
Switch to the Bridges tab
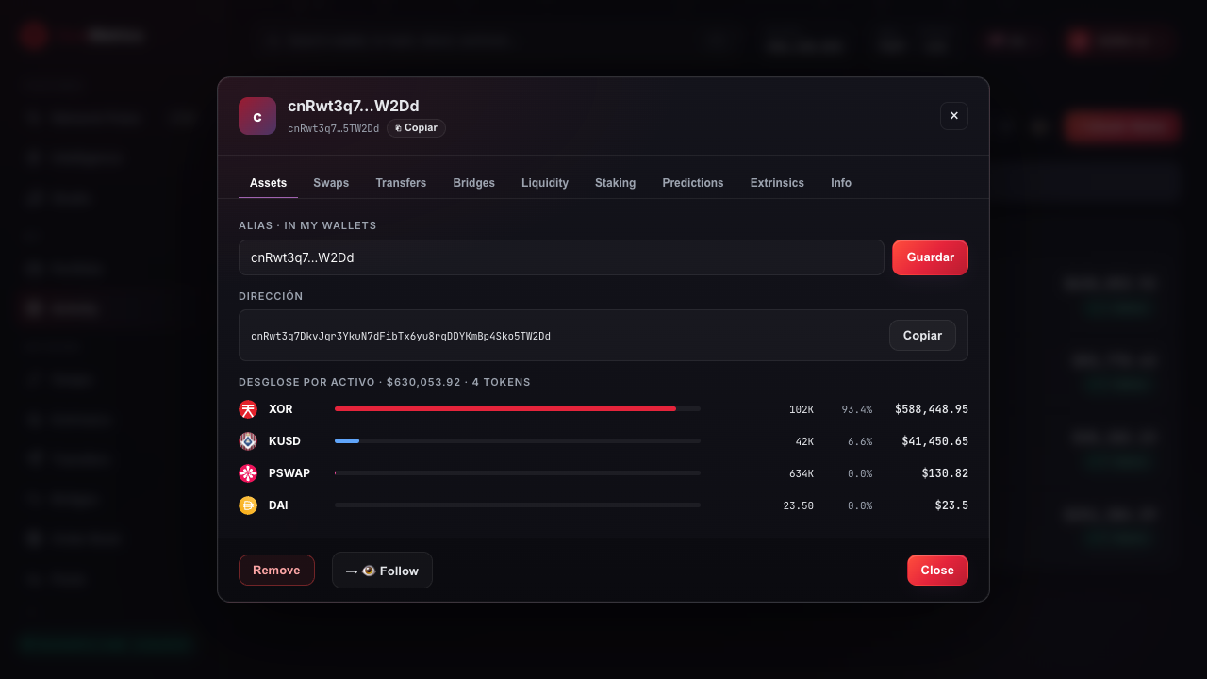click(x=473, y=183)
